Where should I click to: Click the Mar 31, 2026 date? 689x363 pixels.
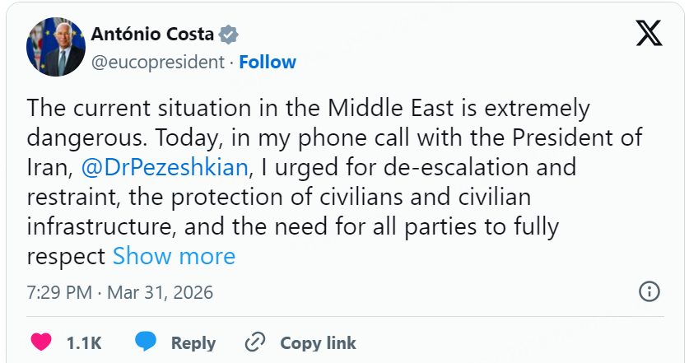click(x=161, y=292)
